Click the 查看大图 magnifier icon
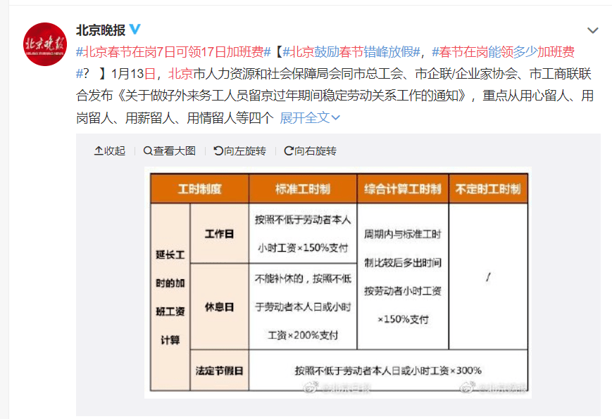The image size is (612, 419). pyautogui.click(x=148, y=150)
